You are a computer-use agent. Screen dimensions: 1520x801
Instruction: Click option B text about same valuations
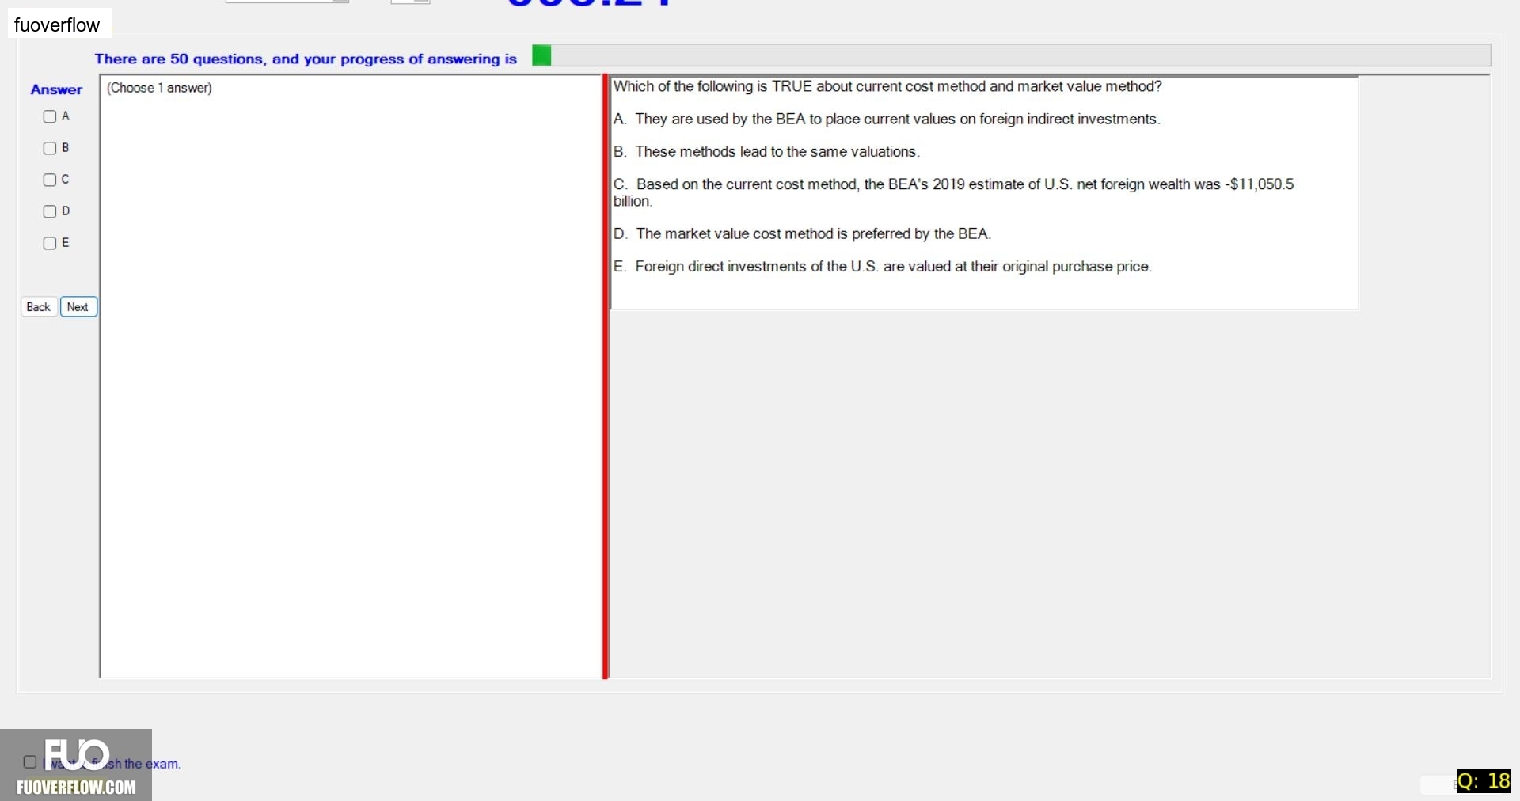tap(766, 151)
